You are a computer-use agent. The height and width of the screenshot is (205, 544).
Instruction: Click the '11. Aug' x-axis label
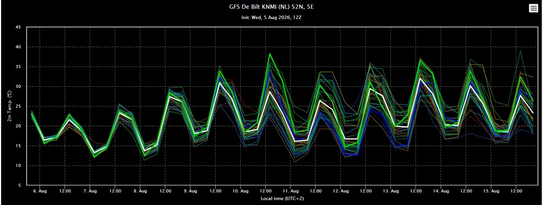tap(291, 191)
